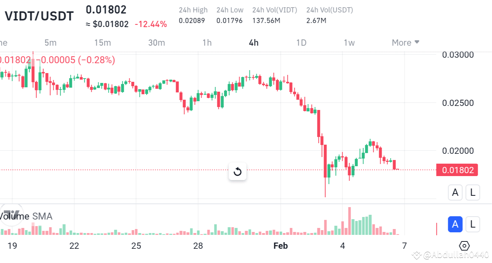Select the 1h timeframe
The height and width of the screenshot is (263, 492).
[207, 42]
